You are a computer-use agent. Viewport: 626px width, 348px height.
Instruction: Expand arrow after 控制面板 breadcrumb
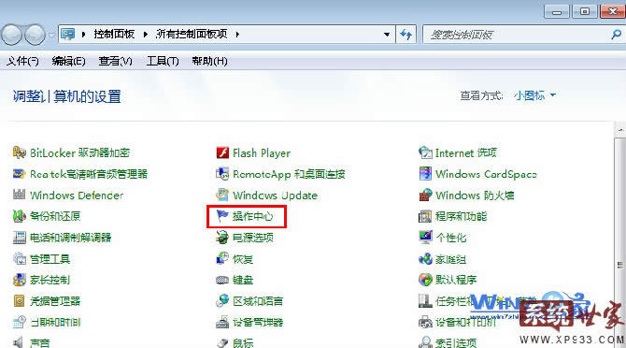tap(146, 35)
